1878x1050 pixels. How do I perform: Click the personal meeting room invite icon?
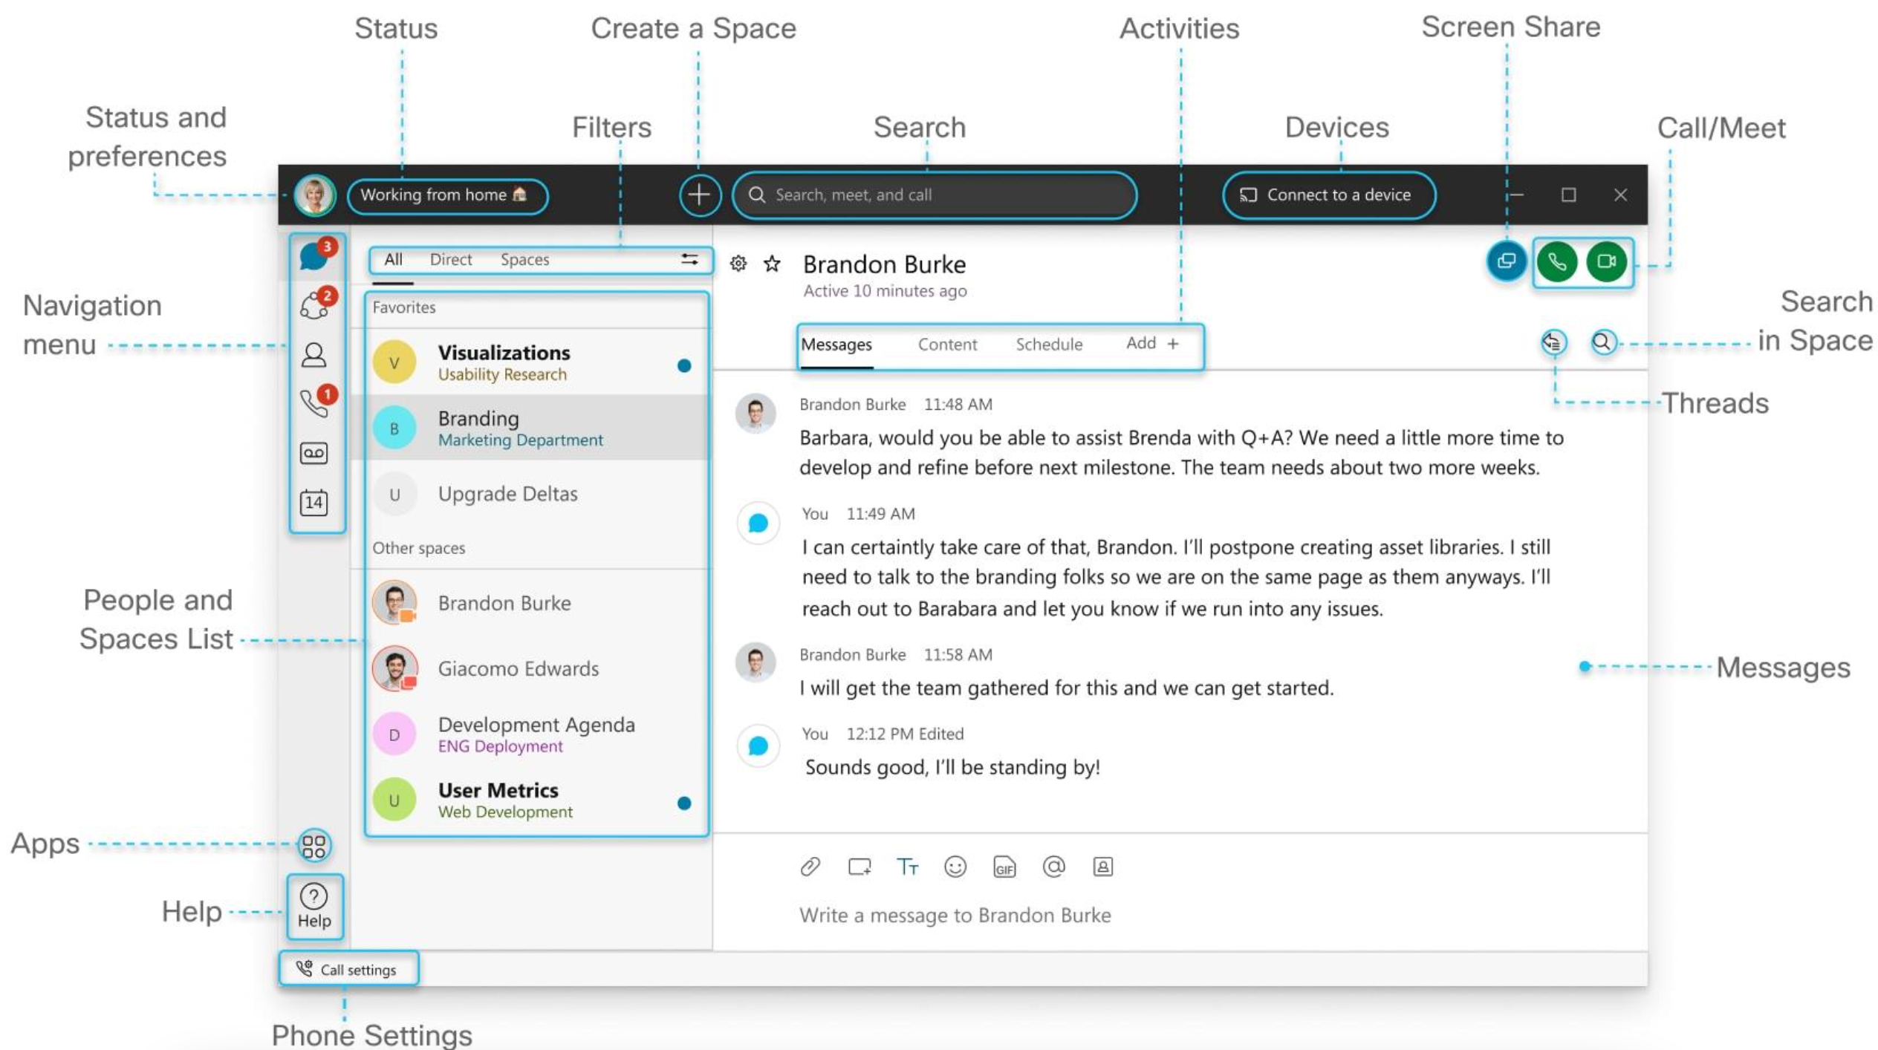[x=1102, y=867]
